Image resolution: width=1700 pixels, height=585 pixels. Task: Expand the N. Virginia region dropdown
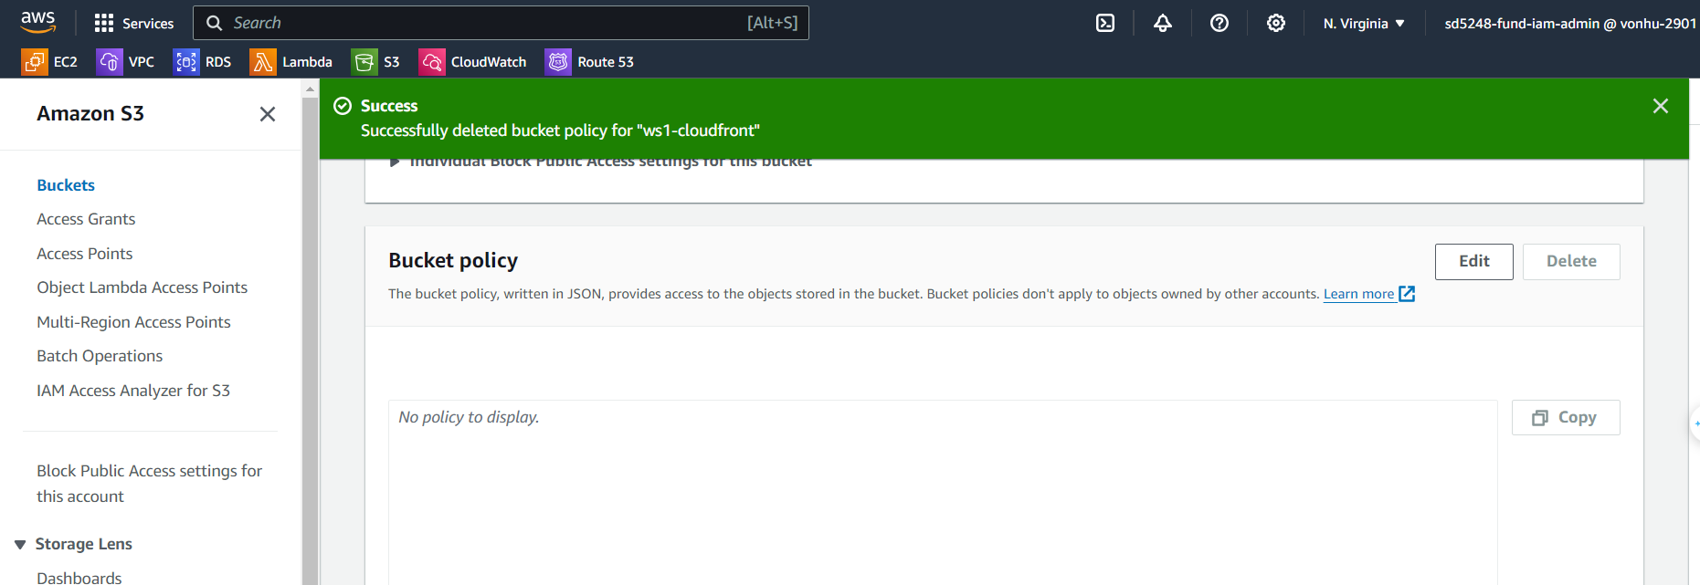point(1363,24)
